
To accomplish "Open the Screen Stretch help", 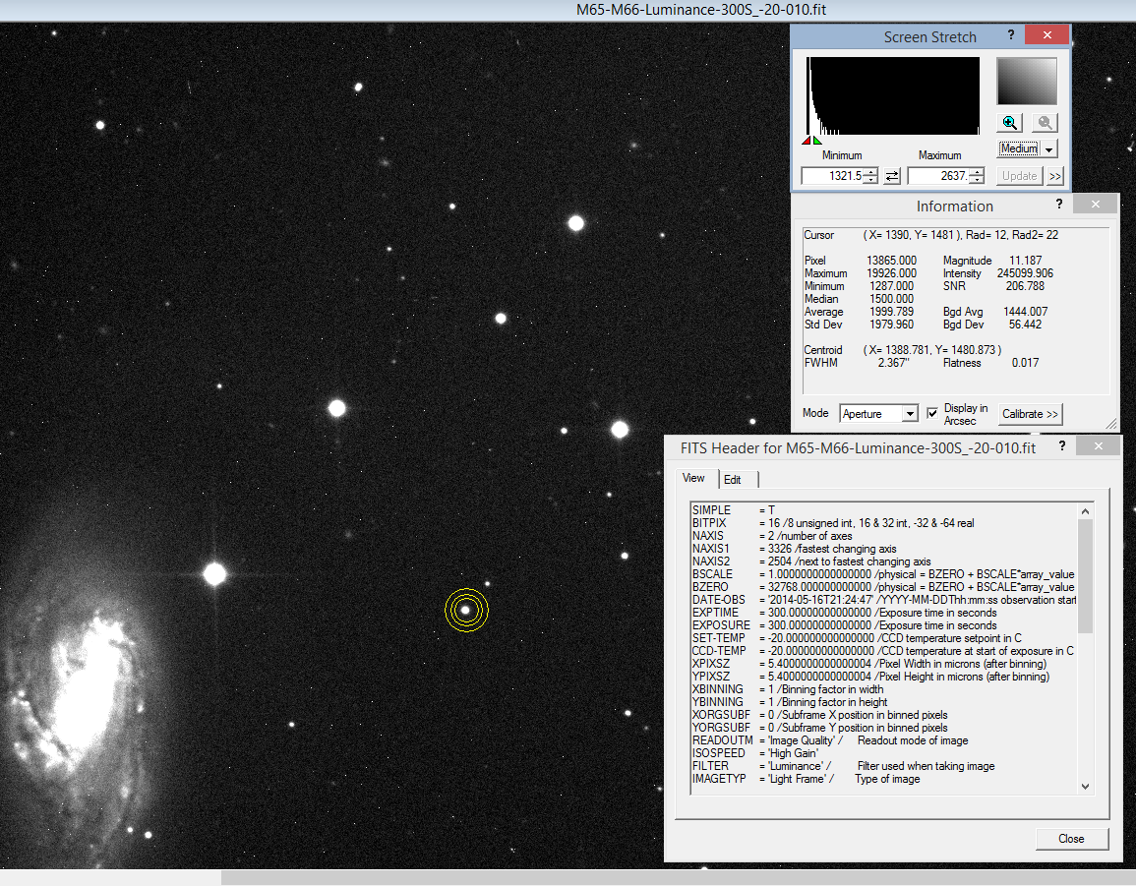I will 1010,34.
